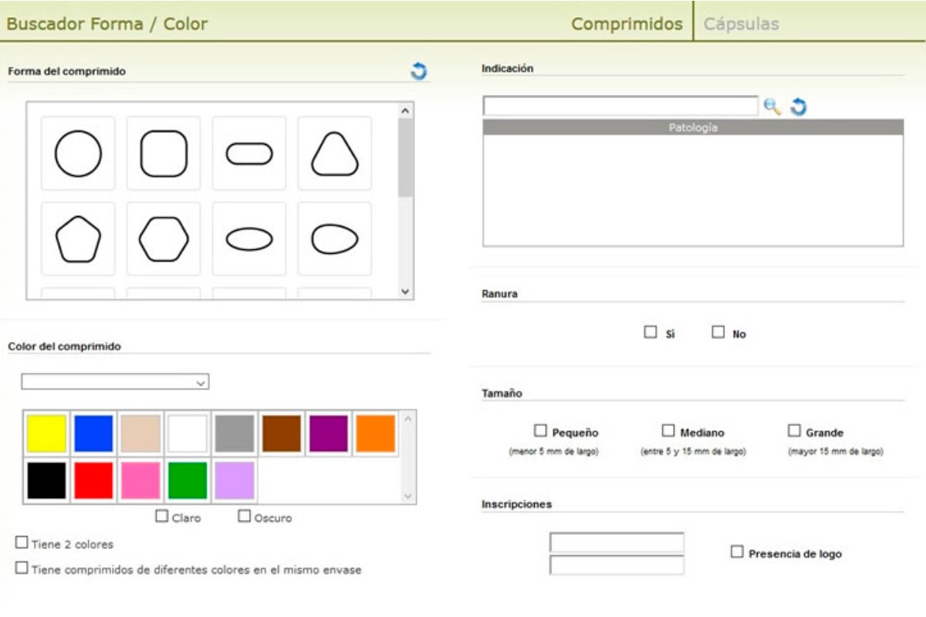This screenshot has width=926, height=617.
Task: Check different colored tablets in same package box
Action: [x=22, y=568]
